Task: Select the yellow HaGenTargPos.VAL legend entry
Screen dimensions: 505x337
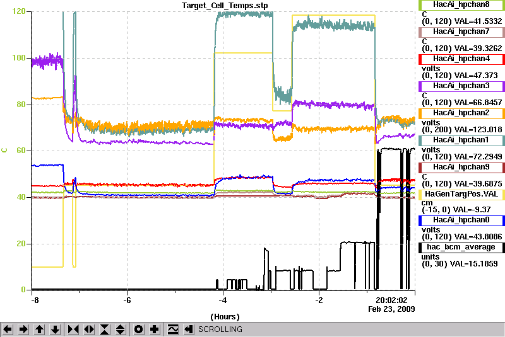Action: pyautogui.click(x=461, y=195)
